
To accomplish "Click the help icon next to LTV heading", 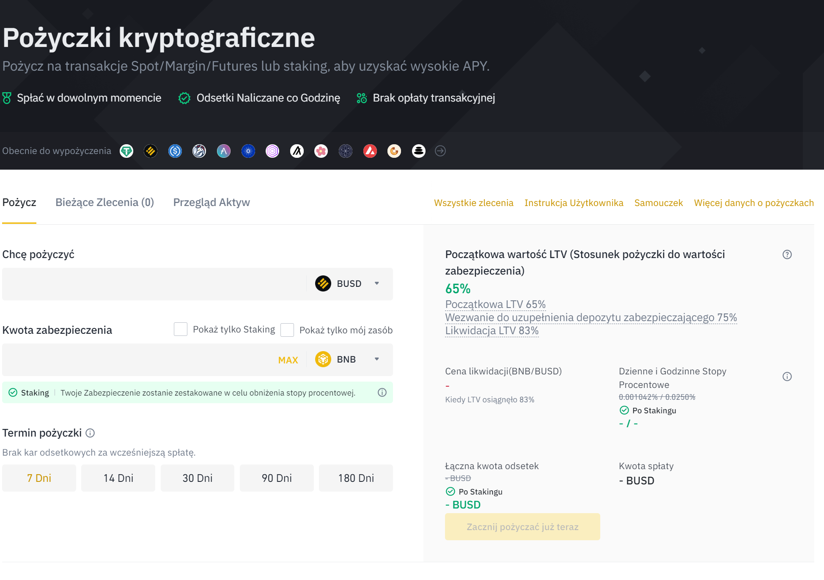I will point(787,255).
